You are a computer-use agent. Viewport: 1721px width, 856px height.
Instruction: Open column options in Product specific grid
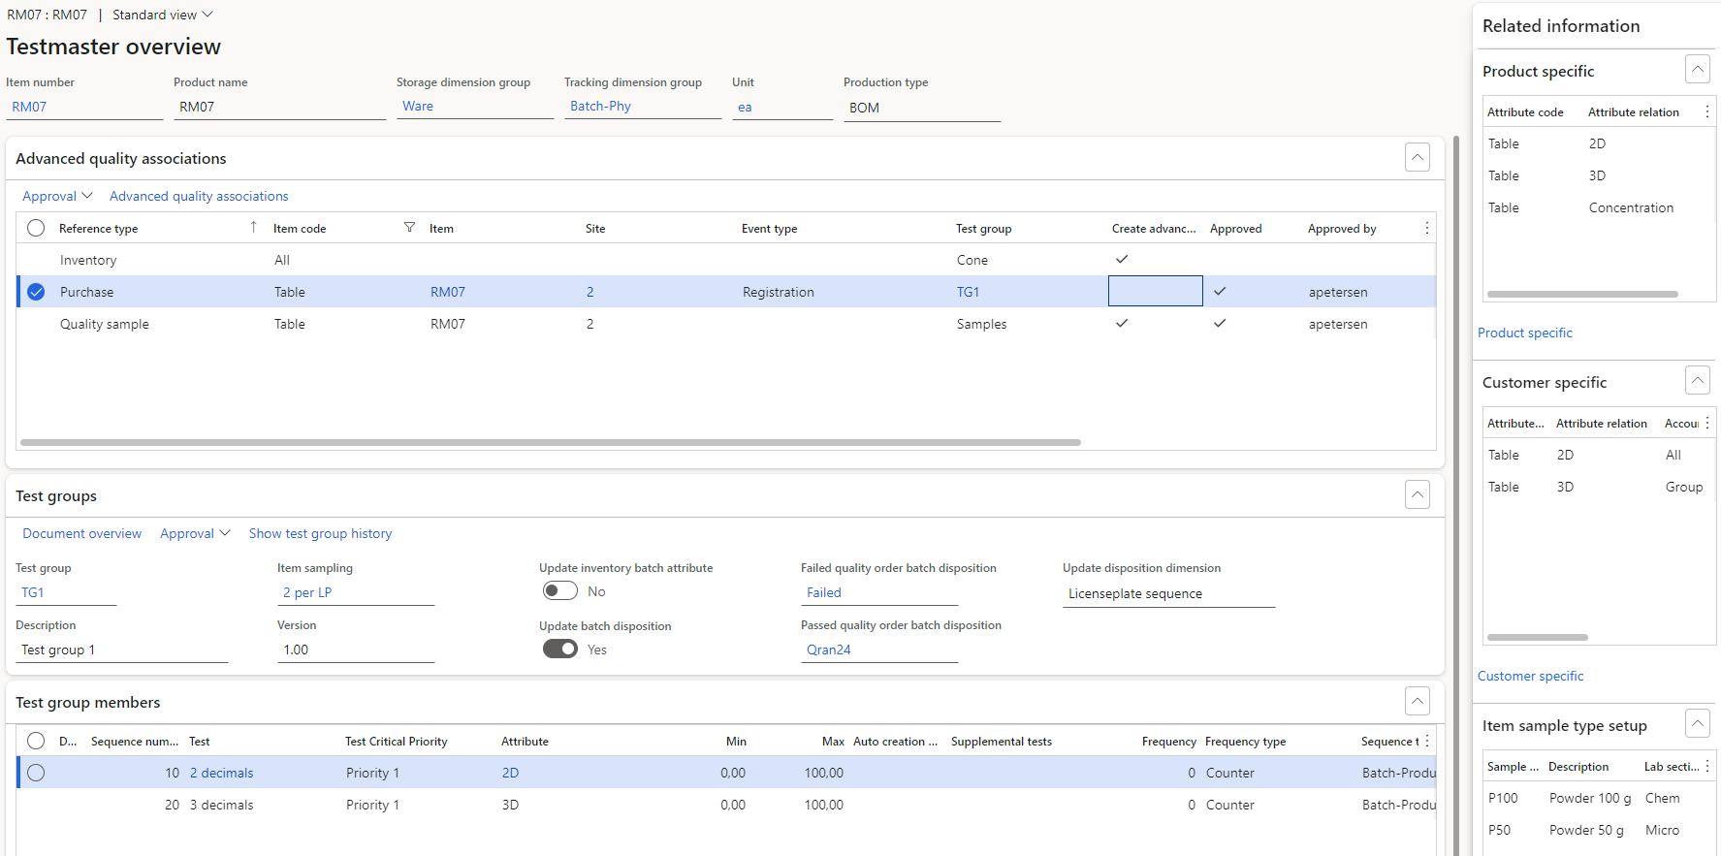tap(1706, 112)
